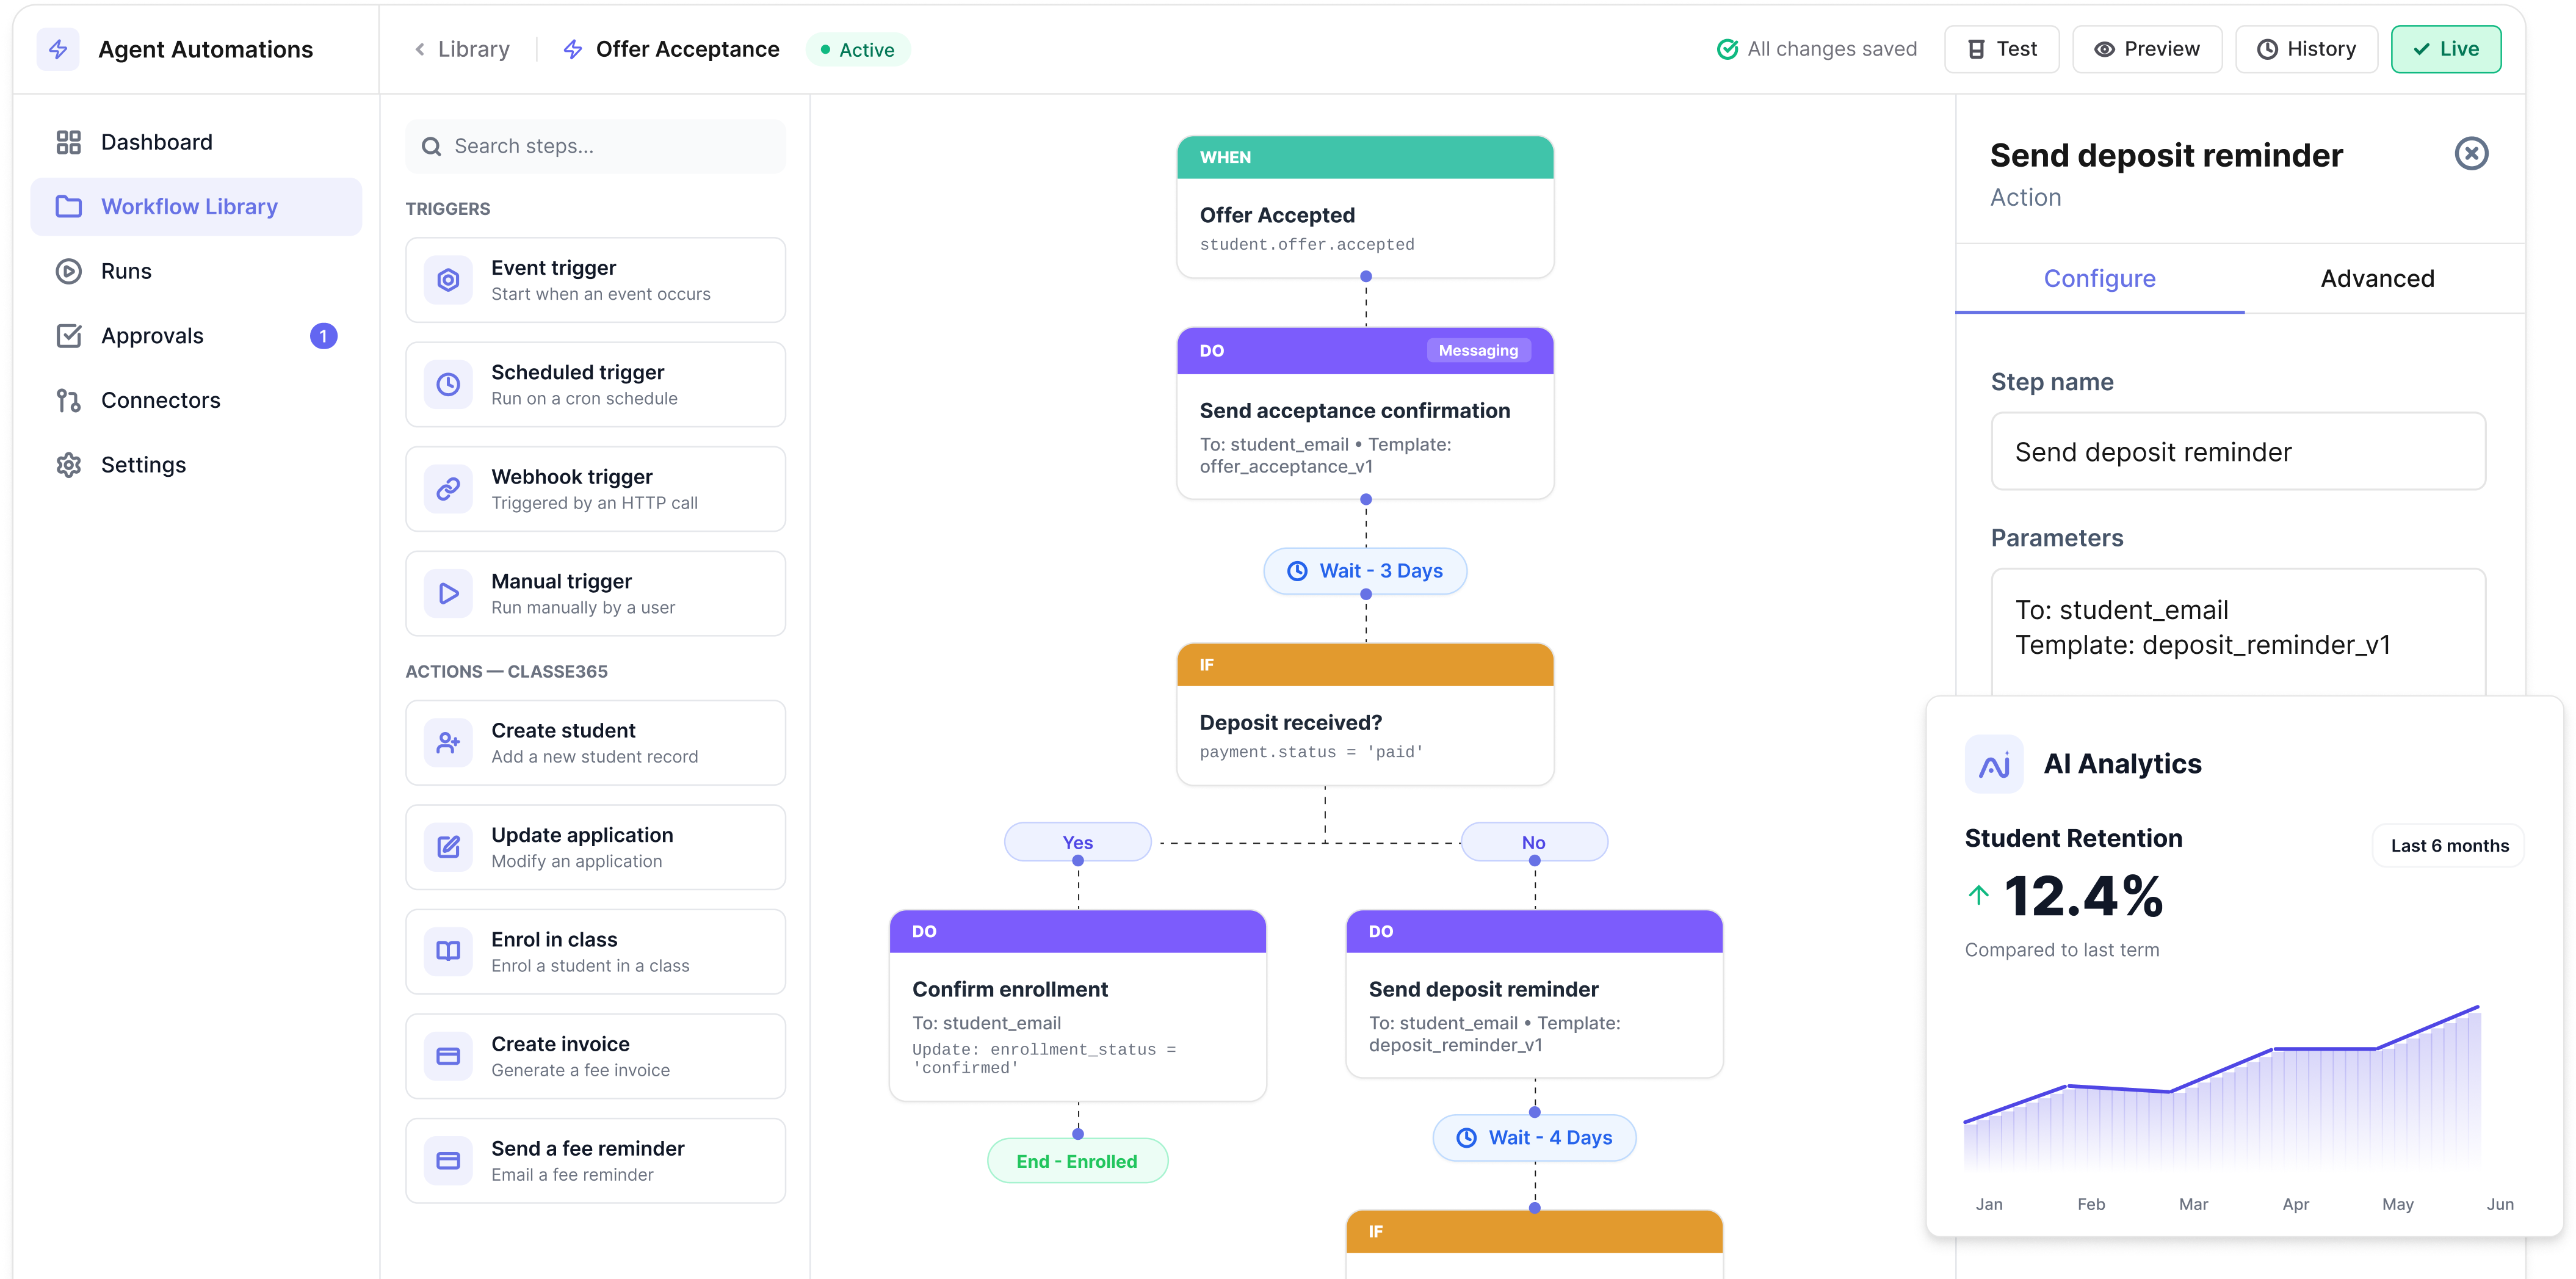Click the Test button
Screen dimensions: 2576x1279
tap(2001, 49)
